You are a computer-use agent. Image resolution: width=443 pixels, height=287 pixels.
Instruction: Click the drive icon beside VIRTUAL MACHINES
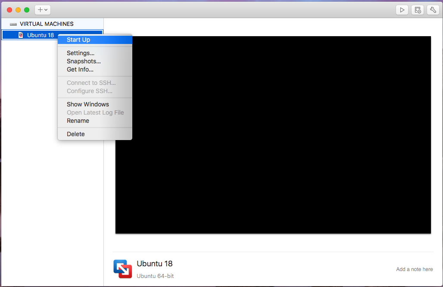coord(13,24)
